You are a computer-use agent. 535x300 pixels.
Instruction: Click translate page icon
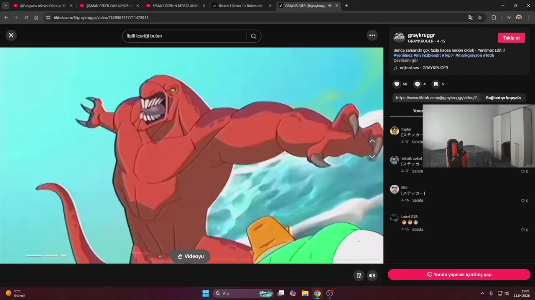[x=471, y=17]
